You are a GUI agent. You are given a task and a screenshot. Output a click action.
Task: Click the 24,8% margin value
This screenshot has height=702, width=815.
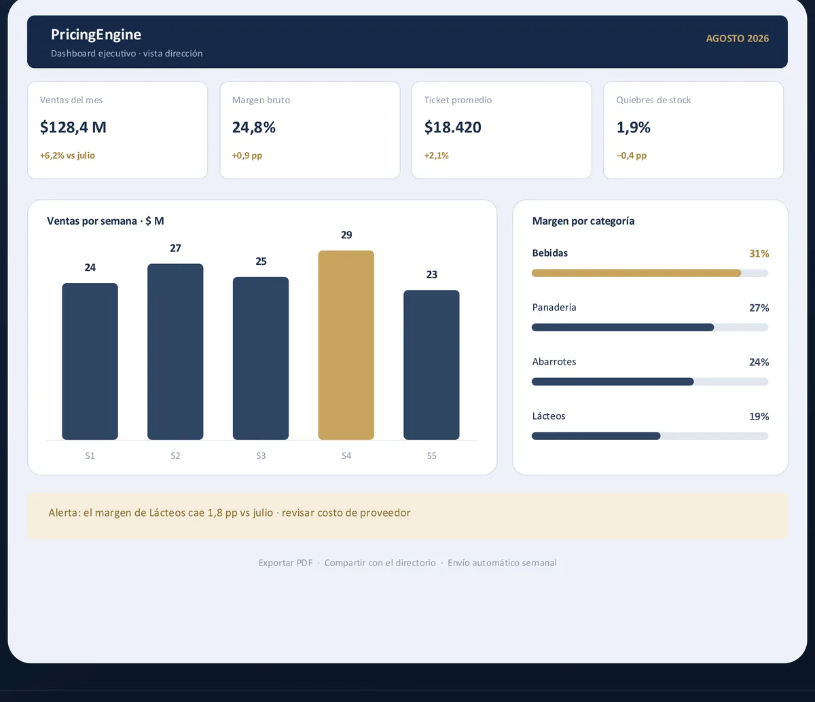[x=254, y=127]
